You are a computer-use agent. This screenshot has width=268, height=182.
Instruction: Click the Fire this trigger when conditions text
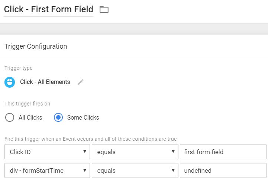click(x=90, y=139)
